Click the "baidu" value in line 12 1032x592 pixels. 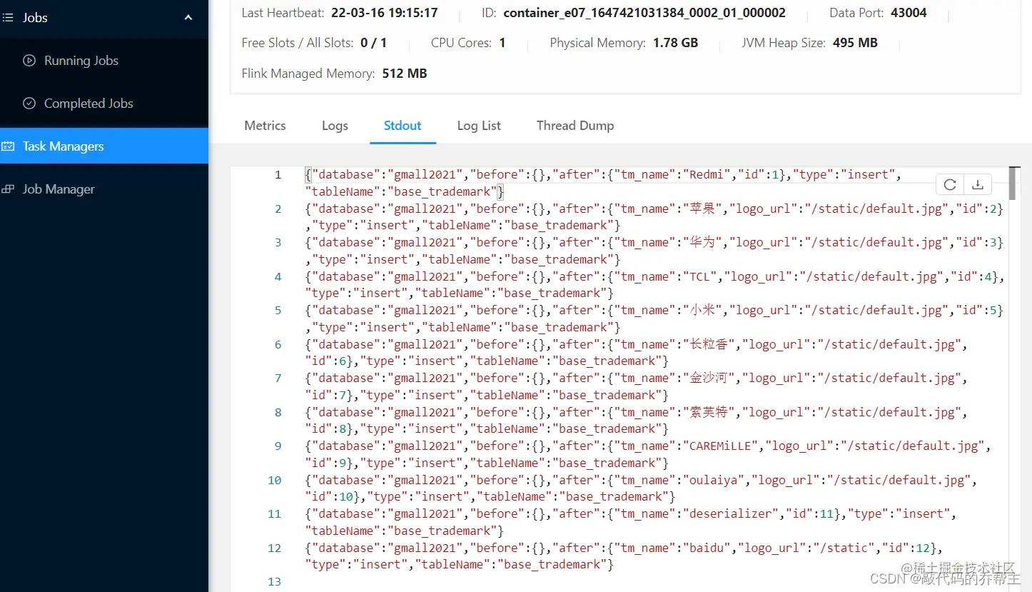pos(706,548)
